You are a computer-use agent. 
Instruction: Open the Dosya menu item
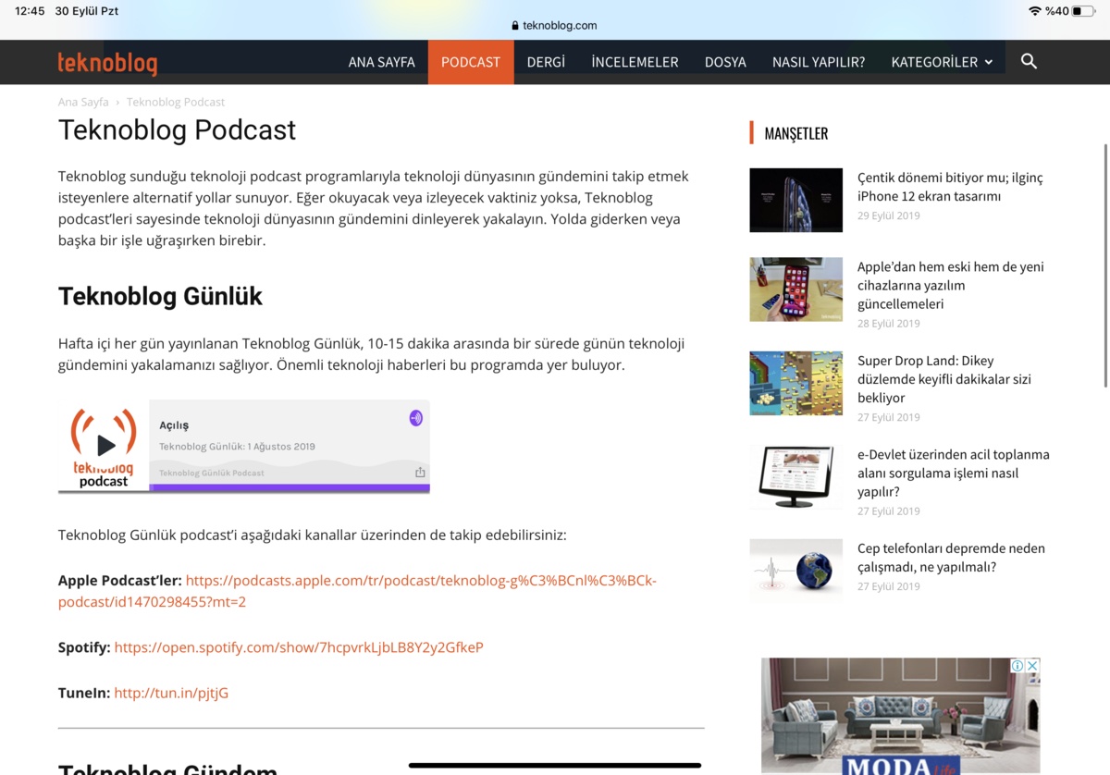click(x=725, y=62)
